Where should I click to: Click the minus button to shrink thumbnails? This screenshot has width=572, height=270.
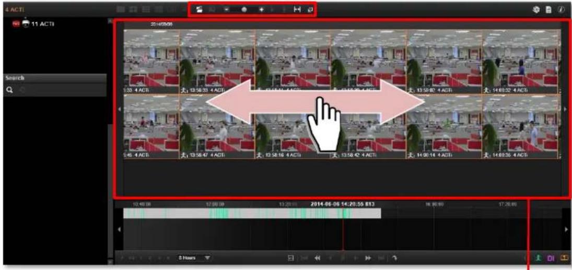(226, 10)
